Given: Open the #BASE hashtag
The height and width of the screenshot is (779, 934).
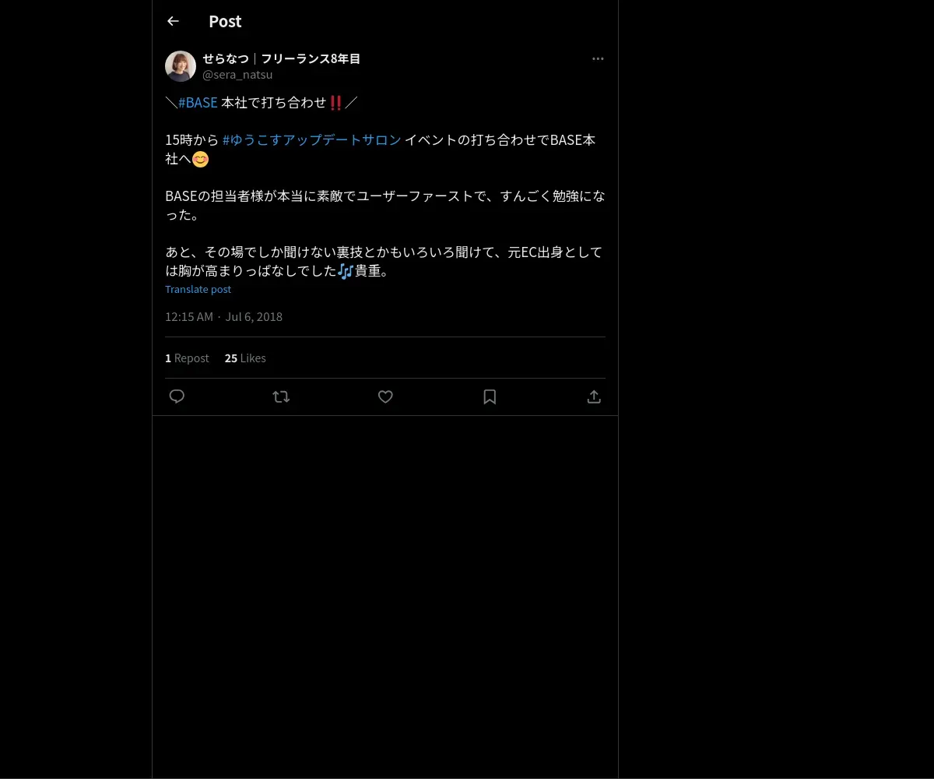Looking at the screenshot, I should (x=198, y=103).
